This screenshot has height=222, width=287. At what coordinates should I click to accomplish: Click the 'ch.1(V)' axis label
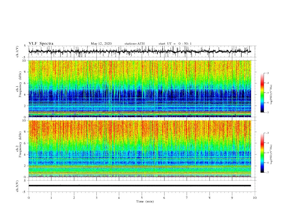tap(17, 52)
